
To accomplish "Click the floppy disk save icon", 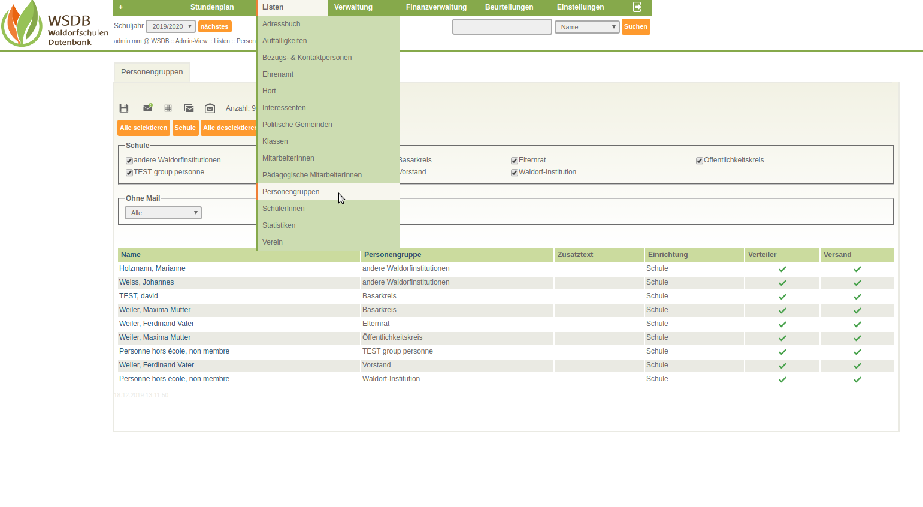I will point(124,108).
